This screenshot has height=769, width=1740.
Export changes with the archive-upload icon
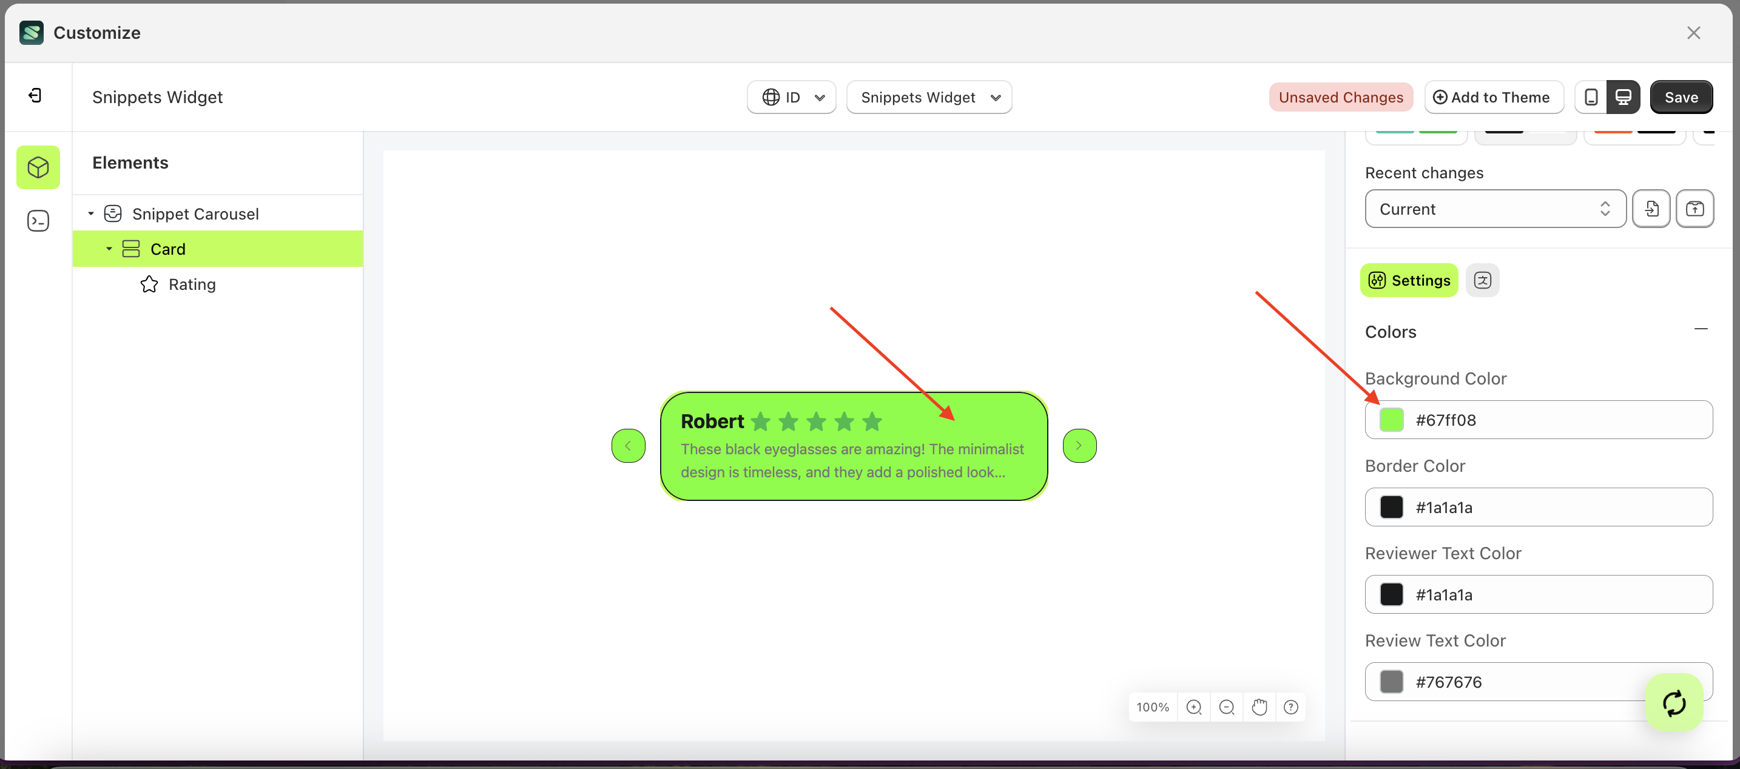[x=1696, y=209]
